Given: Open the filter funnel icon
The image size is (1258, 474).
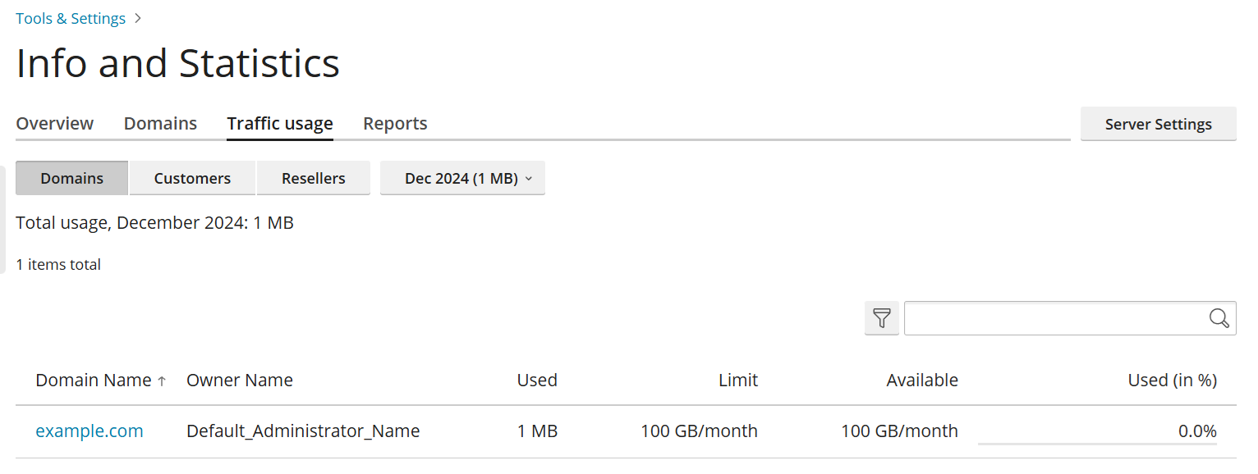Looking at the screenshot, I should [x=881, y=318].
